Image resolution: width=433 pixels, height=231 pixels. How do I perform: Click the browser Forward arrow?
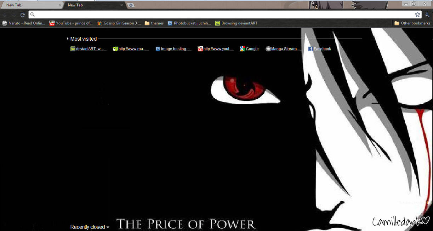coord(13,15)
